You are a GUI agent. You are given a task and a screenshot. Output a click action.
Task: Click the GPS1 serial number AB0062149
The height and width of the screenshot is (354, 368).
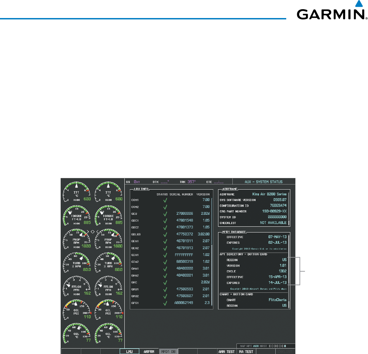tap(184, 303)
